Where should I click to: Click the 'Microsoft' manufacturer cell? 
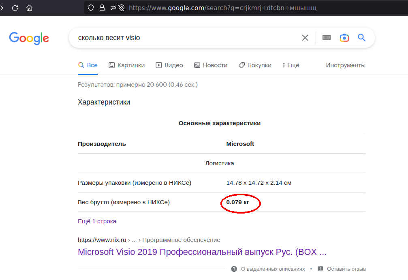pyautogui.click(x=240, y=144)
